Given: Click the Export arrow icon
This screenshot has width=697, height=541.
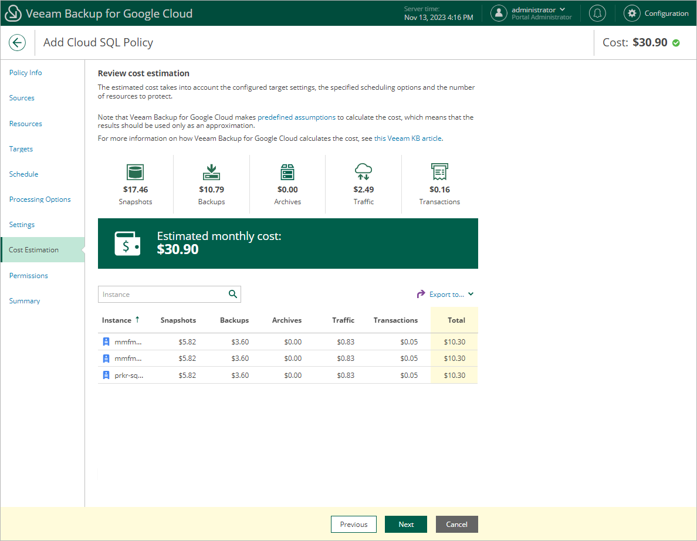Looking at the screenshot, I should coord(421,294).
